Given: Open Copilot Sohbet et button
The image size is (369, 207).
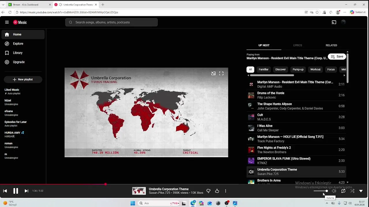Looking at the screenshot, I should coord(358,12).
